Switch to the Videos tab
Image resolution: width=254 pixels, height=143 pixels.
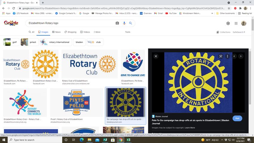pyautogui.click(x=85, y=32)
